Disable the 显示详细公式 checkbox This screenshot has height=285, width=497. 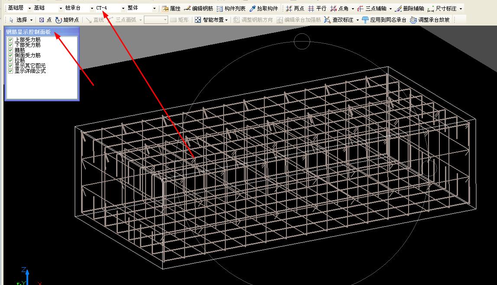click(x=11, y=71)
